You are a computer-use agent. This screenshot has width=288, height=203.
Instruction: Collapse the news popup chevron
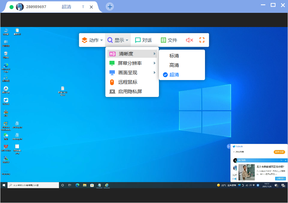tap(281, 160)
